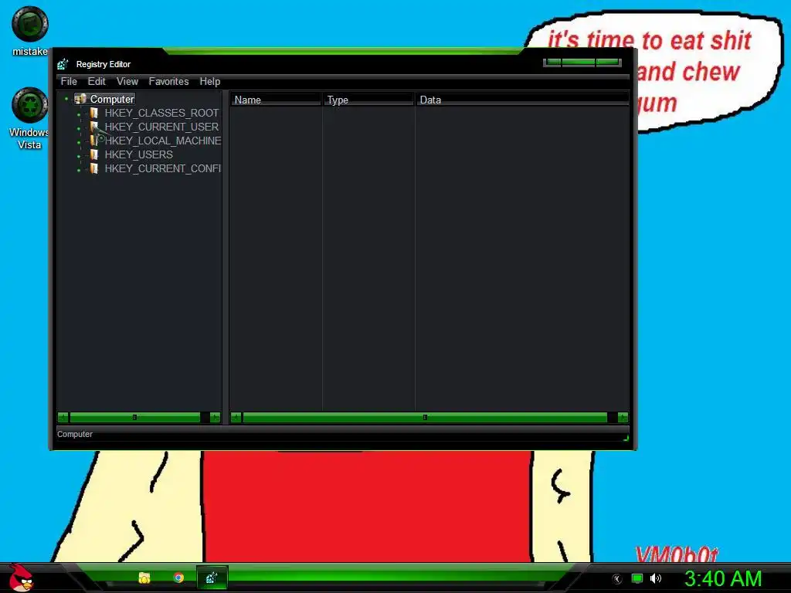Click the tree pane horizontal scrollbar thumb

134,418
